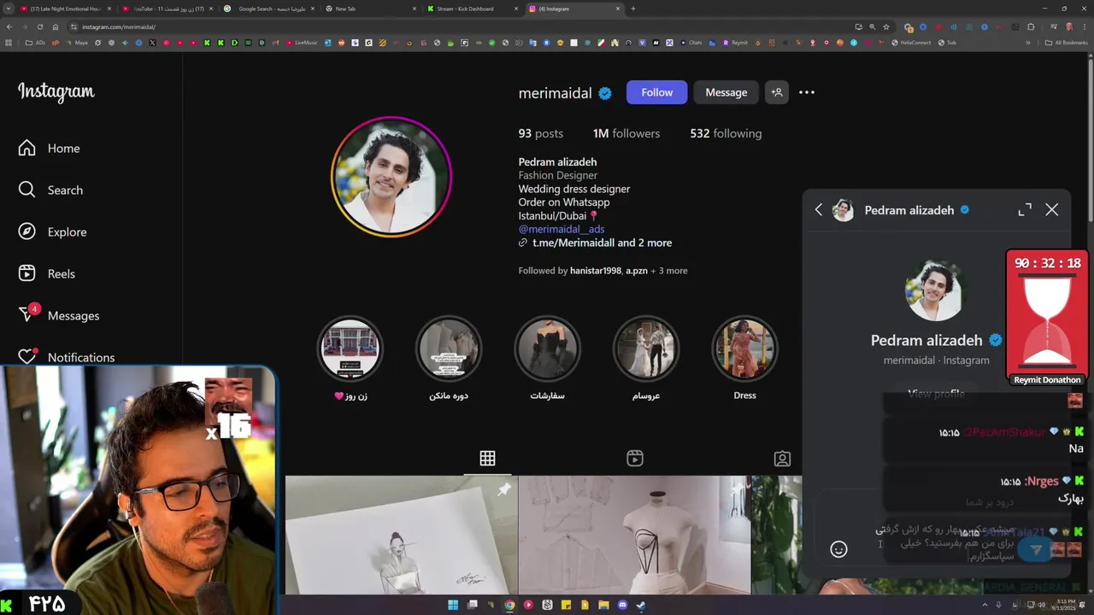Click the back arrow in the chat popup
This screenshot has height=615, width=1094.
tap(819, 210)
